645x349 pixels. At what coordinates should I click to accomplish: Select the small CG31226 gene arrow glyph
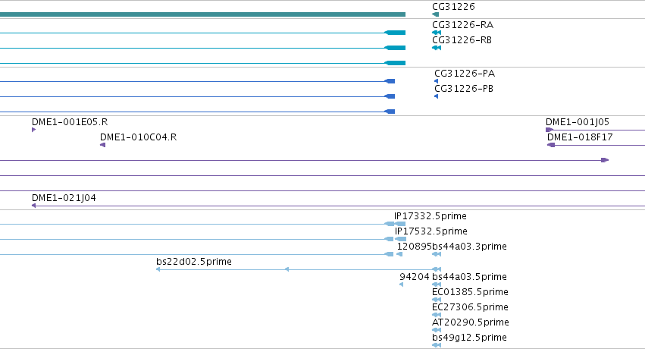pos(435,14)
